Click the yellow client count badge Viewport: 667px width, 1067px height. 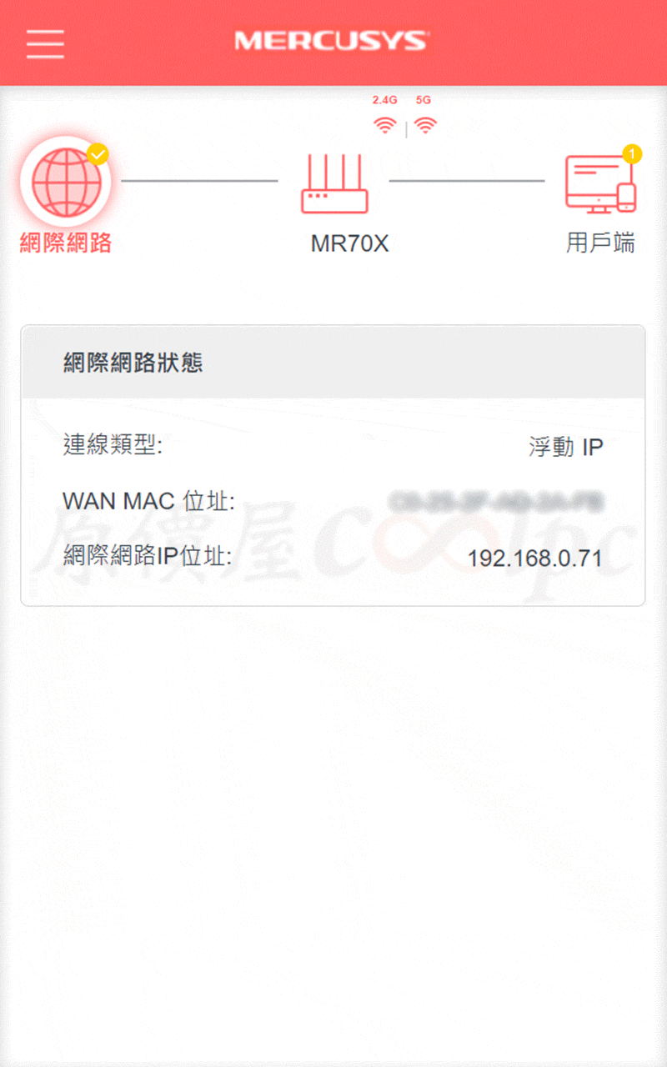pyautogui.click(x=632, y=153)
